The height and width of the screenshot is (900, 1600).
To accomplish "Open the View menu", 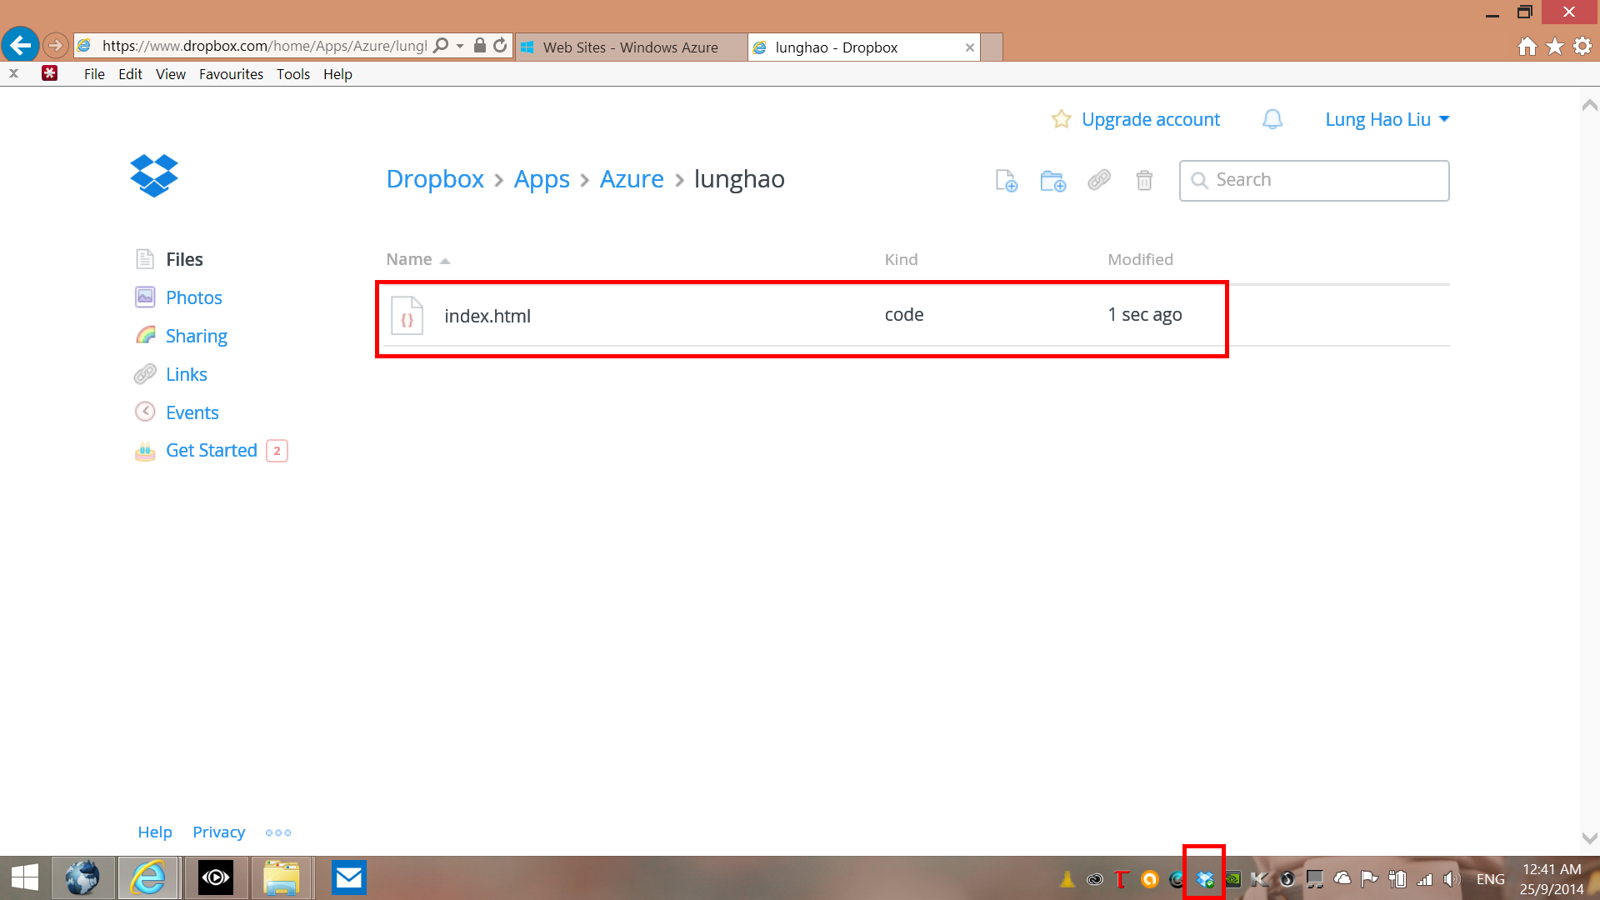I will pos(171,74).
